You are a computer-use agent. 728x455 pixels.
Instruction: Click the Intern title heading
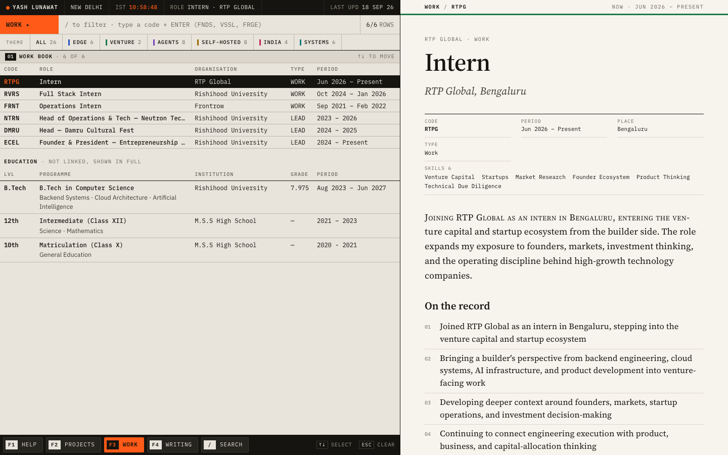(x=458, y=63)
